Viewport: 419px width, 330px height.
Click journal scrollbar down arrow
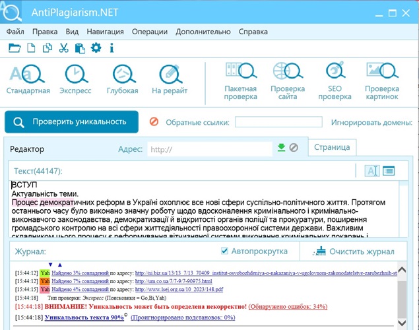point(402,323)
